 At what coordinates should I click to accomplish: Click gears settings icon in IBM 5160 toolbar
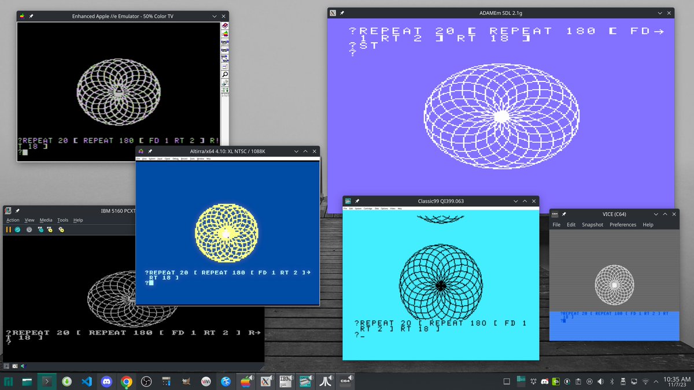[61, 229]
